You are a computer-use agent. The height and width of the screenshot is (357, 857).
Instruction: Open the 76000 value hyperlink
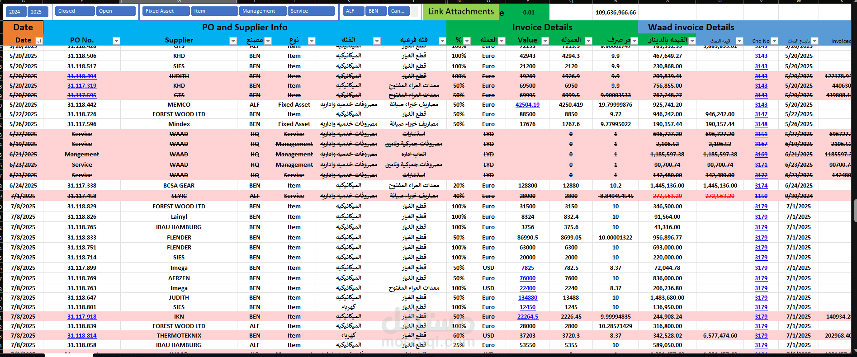click(x=527, y=278)
